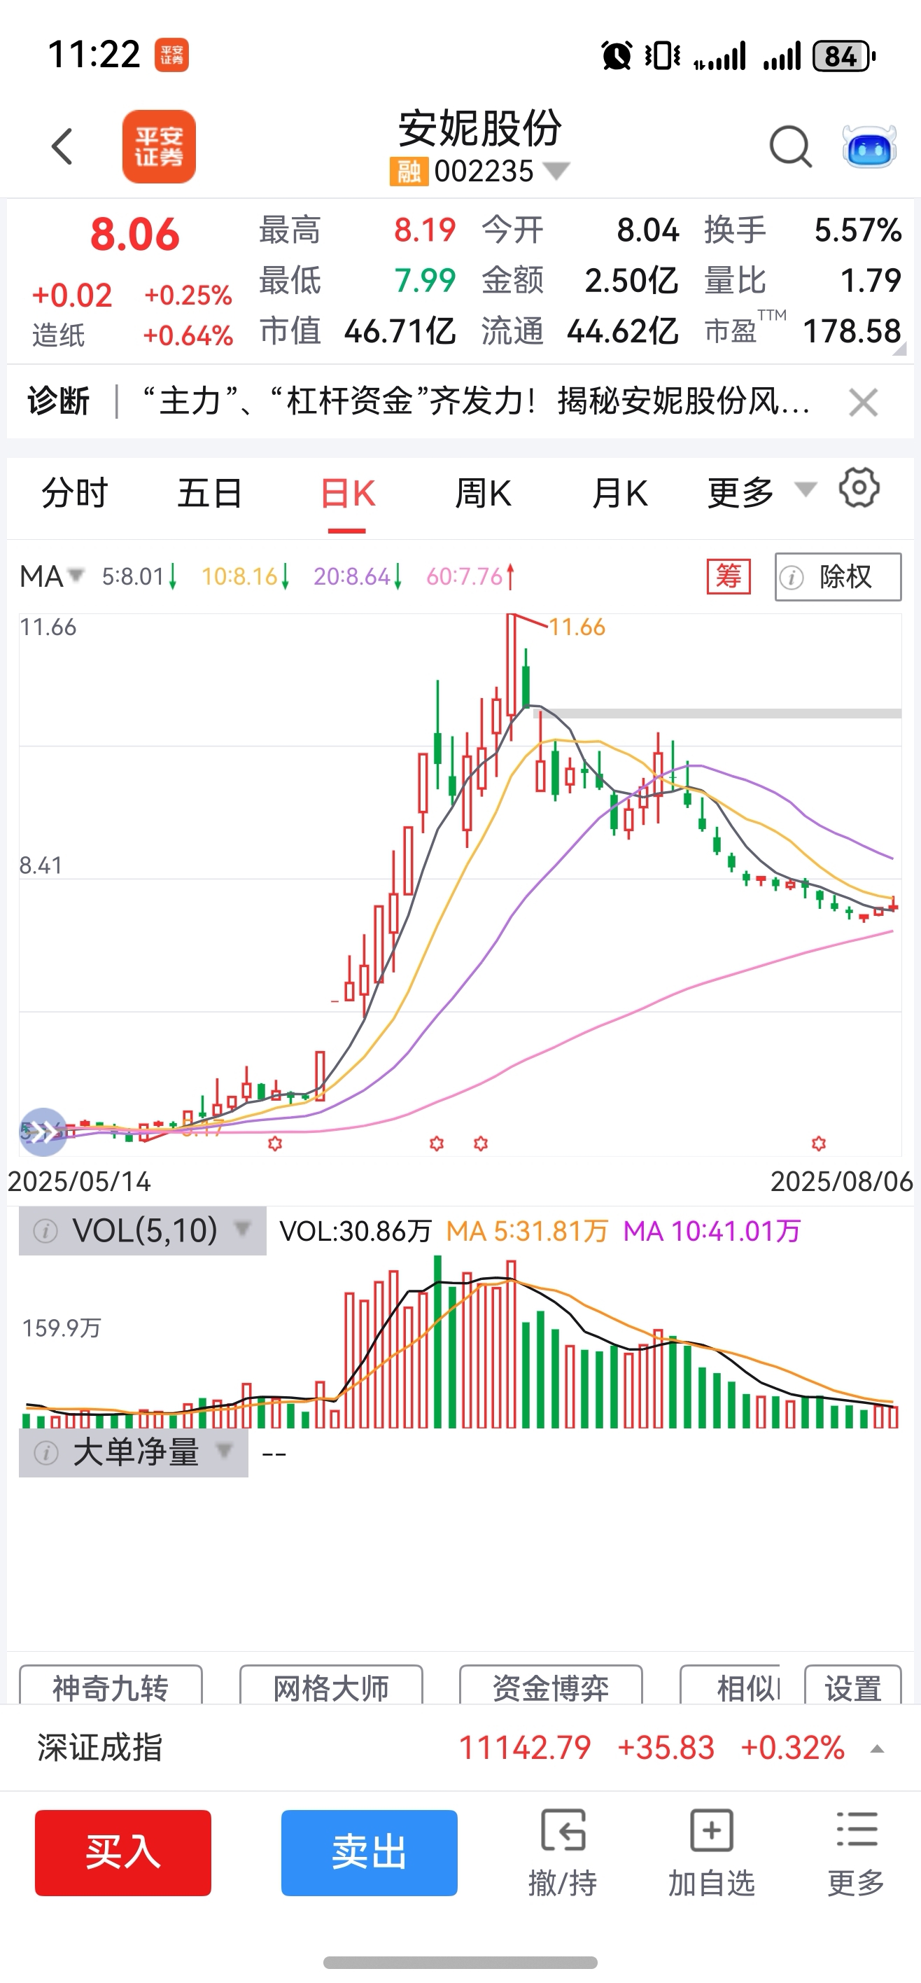This screenshot has width=921, height=1983.
Task: Tap the 2025/08/06 end date label
Action: (x=842, y=1182)
